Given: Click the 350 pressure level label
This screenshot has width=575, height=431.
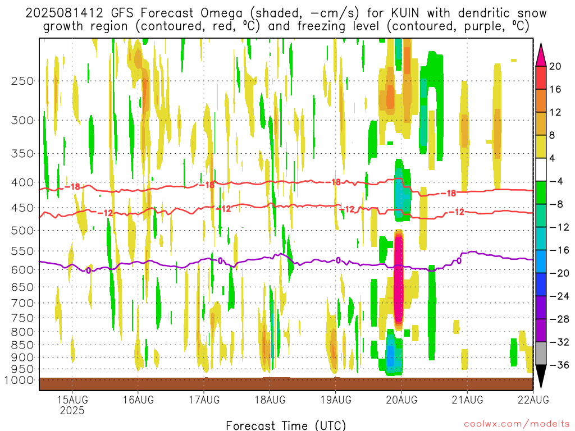Looking at the screenshot, I should (22, 154).
